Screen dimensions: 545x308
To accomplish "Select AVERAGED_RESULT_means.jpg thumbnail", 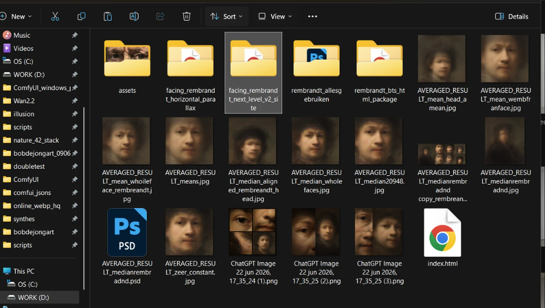I will tap(189, 141).
